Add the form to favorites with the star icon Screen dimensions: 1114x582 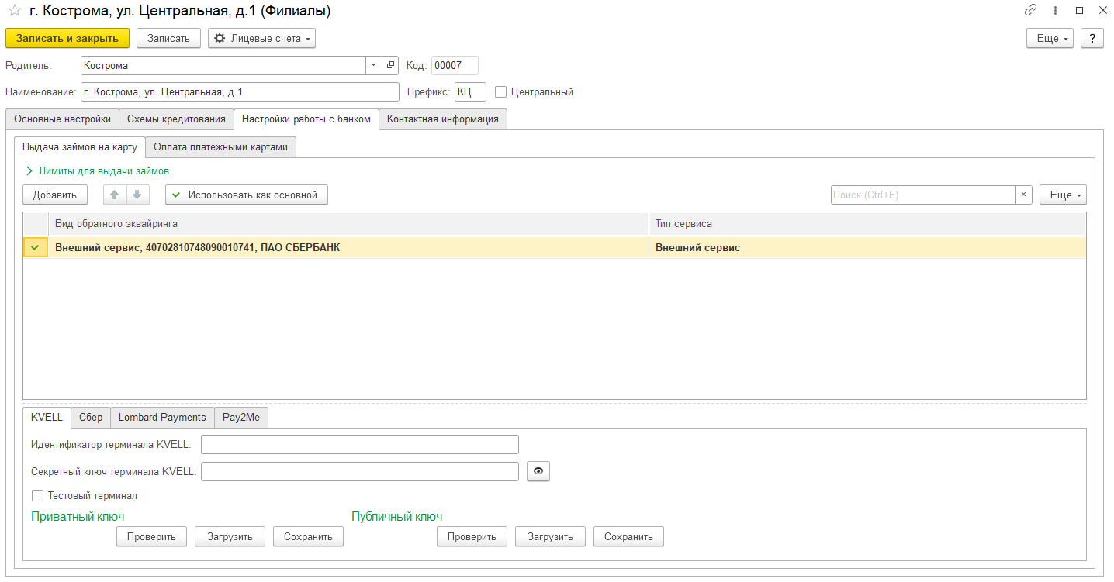(x=14, y=11)
